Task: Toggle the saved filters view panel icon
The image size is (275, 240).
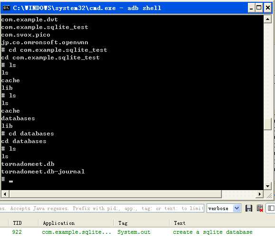Action: [x=271, y=209]
